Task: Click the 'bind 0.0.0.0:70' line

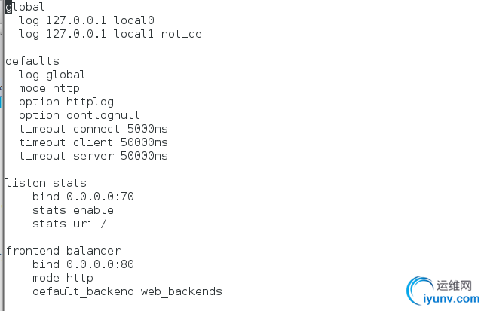Action: tap(84, 197)
